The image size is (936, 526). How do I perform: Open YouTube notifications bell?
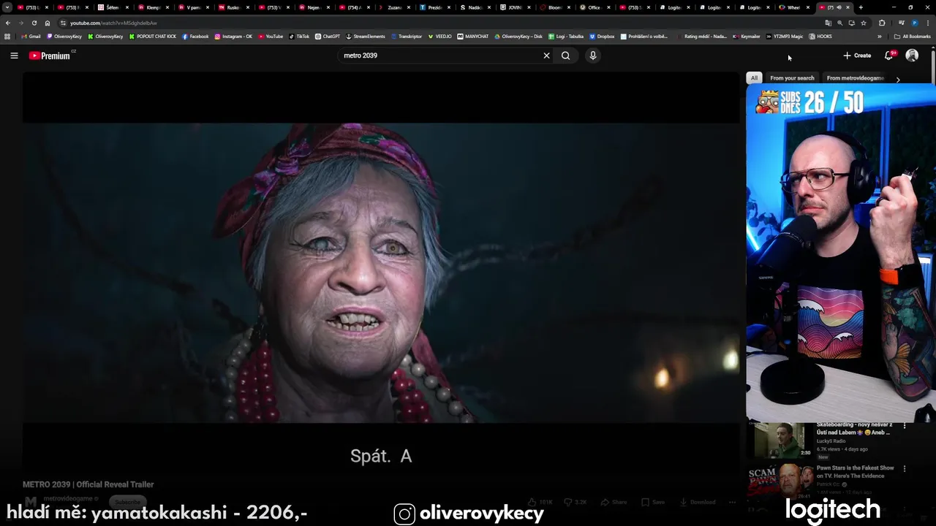[x=889, y=56]
